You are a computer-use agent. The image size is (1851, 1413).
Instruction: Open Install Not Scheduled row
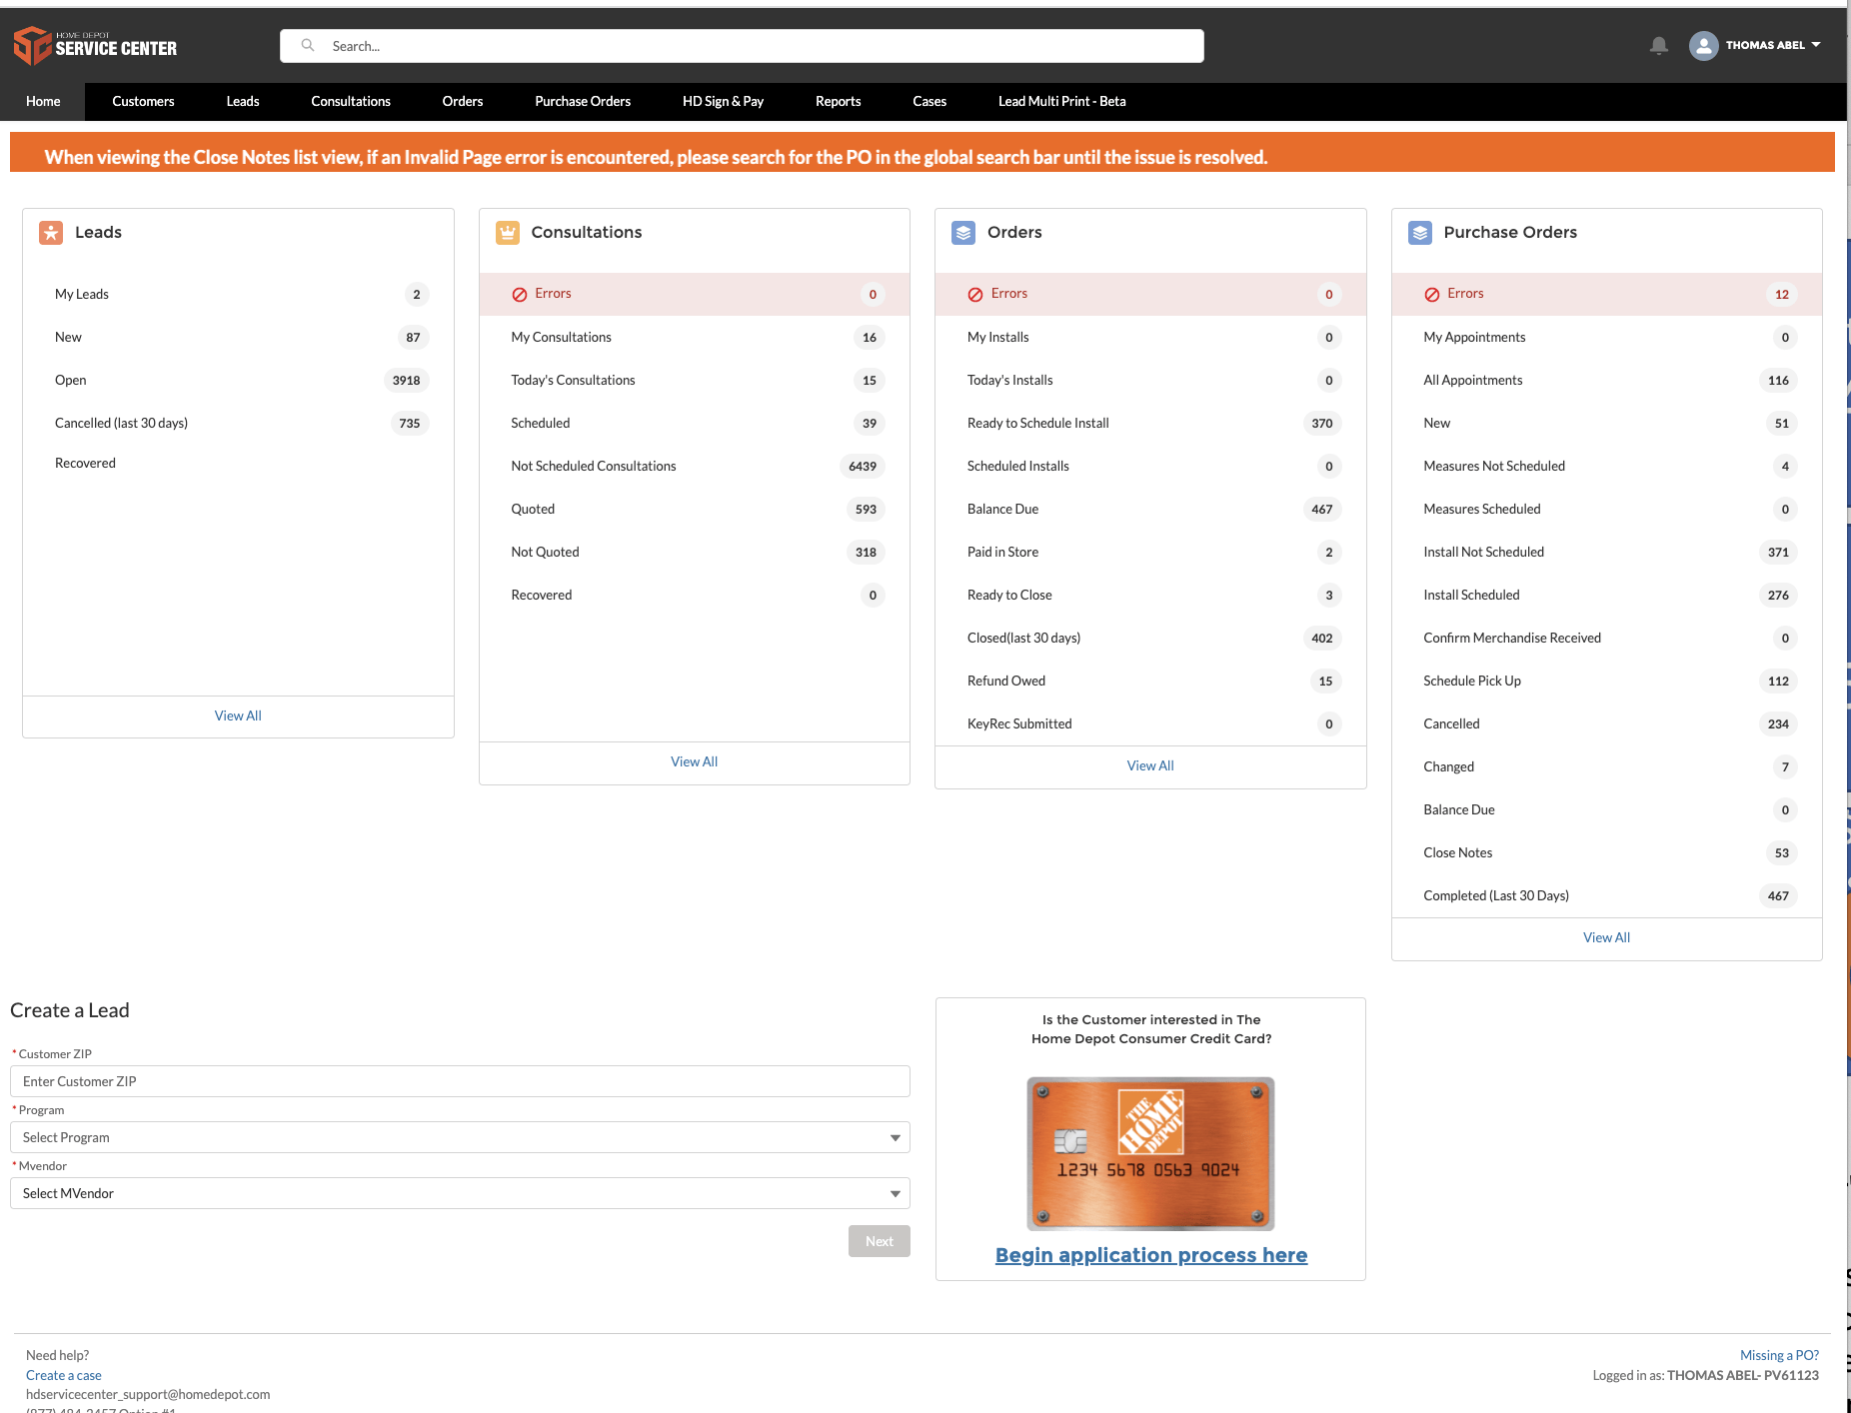pos(1607,552)
